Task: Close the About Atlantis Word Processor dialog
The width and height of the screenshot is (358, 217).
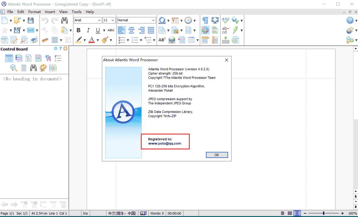Action: coord(226,60)
